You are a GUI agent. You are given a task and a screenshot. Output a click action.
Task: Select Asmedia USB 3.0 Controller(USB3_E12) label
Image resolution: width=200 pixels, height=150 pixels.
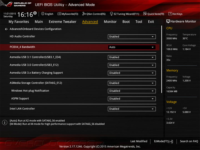tap(34, 65)
